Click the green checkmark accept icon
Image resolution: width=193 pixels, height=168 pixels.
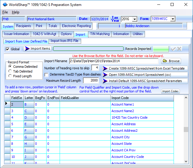[173, 49]
